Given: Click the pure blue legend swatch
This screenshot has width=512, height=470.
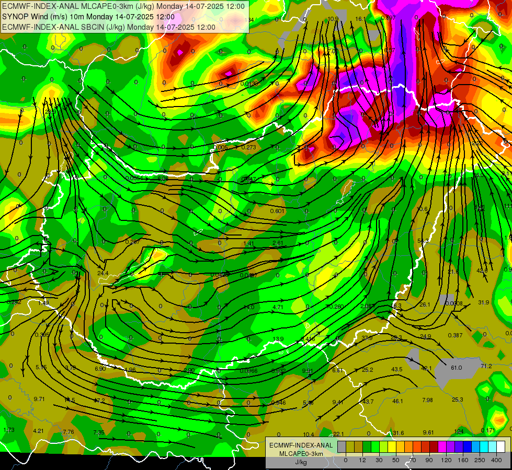Looking at the screenshot, I should (467, 446).
